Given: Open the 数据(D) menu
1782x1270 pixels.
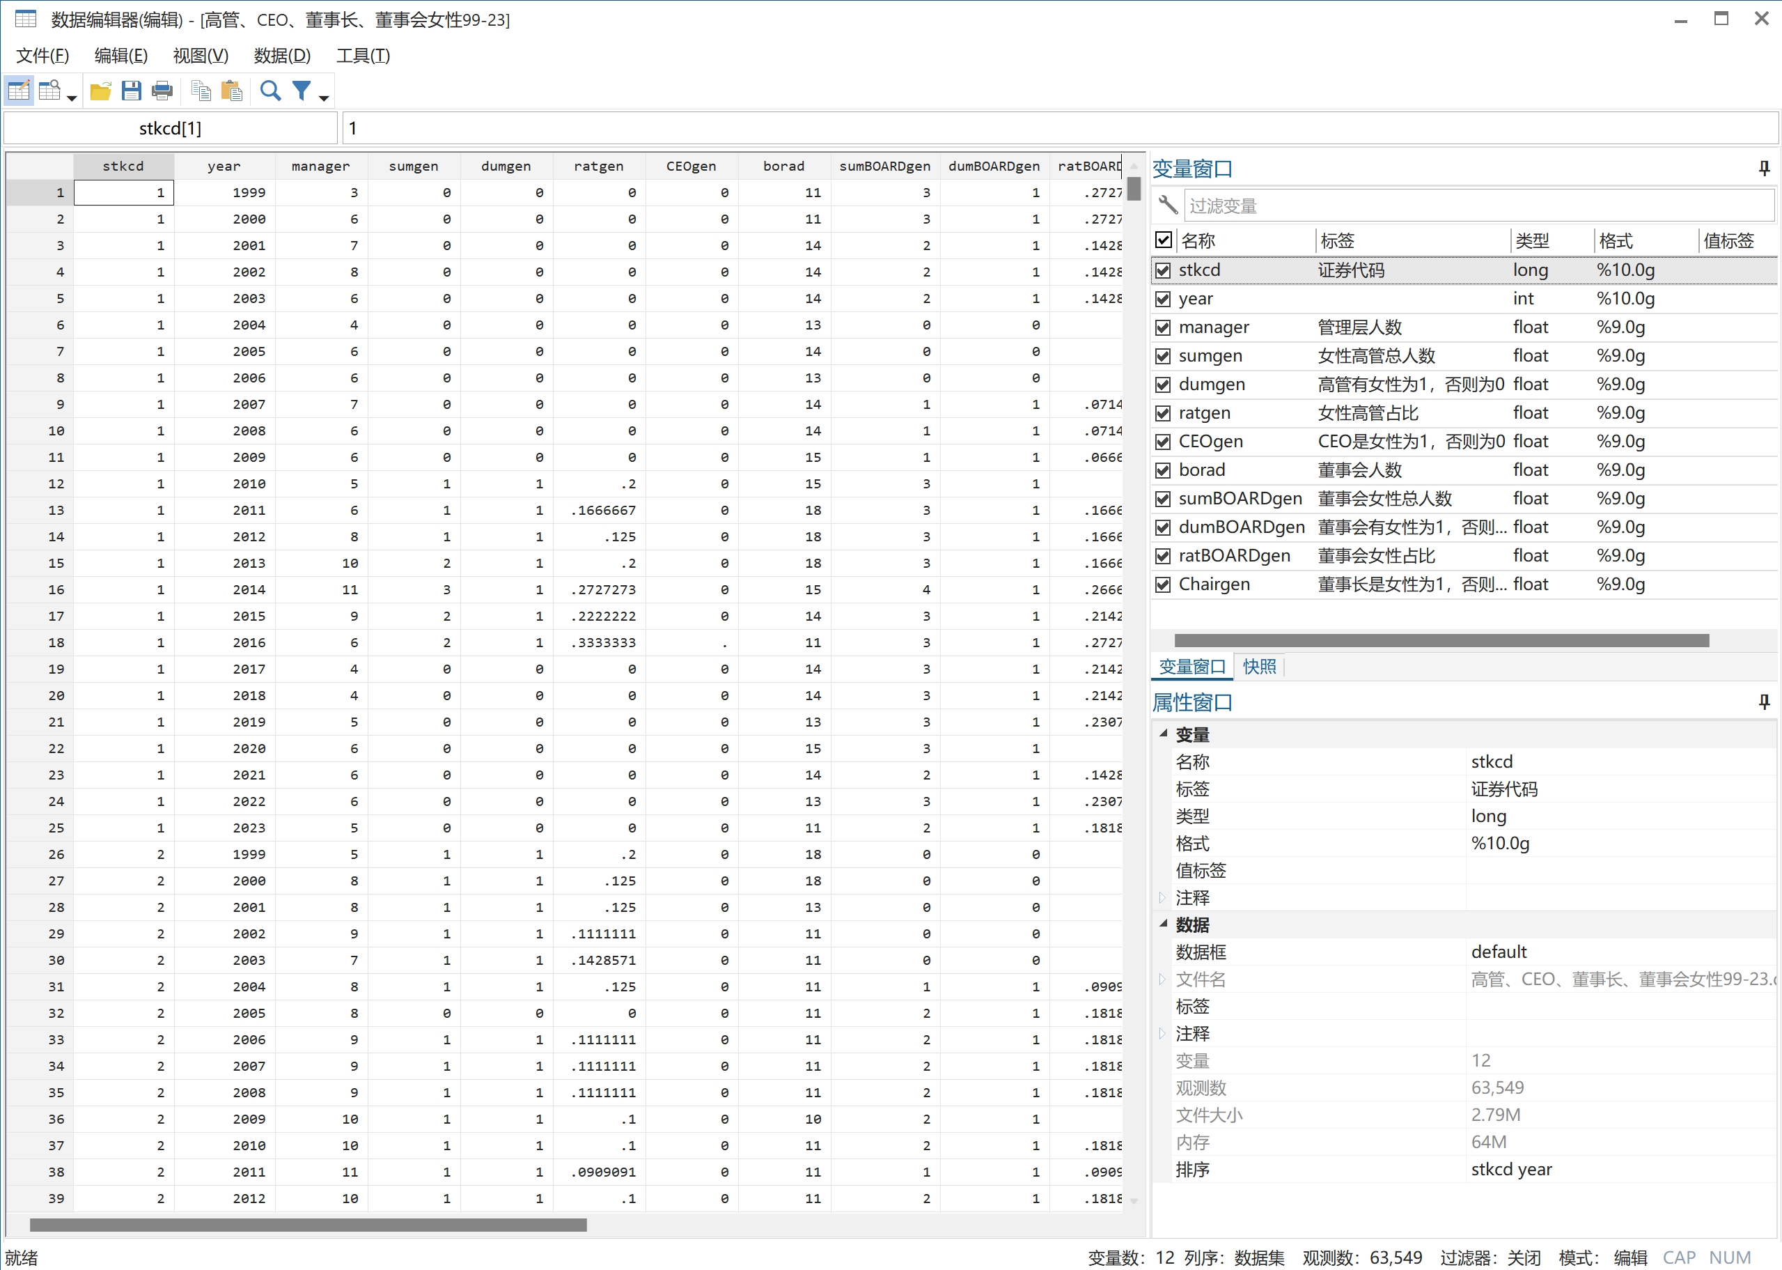Looking at the screenshot, I should 282,56.
